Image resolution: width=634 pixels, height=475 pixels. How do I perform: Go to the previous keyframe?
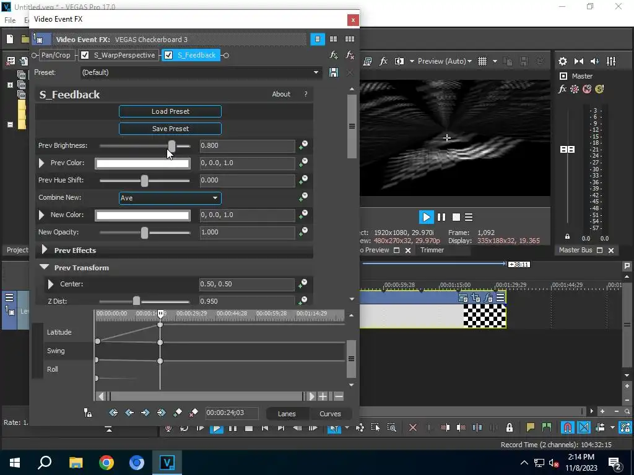click(129, 413)
